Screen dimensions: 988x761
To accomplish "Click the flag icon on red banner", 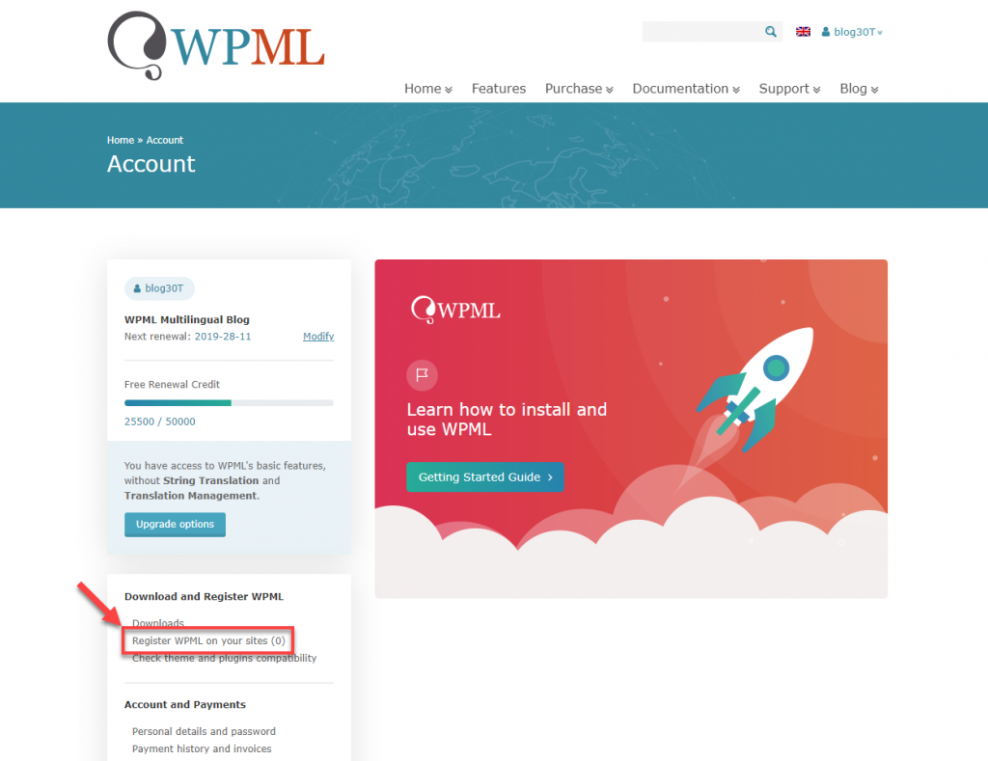I will [x=423, y=375].
